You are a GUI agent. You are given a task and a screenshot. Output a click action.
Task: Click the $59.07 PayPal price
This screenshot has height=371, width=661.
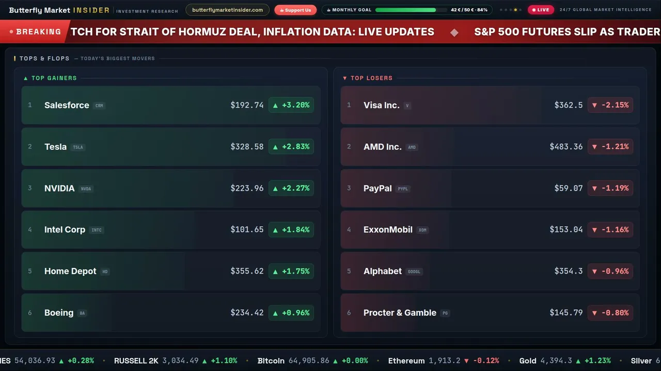click(x=569, y=188)
